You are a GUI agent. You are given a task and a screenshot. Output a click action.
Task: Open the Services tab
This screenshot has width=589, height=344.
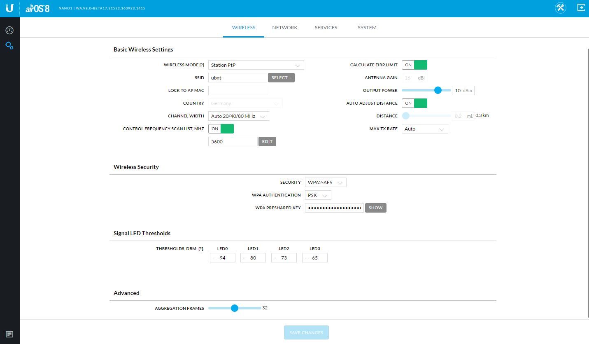pyautogui.click(x=326, y=28)
